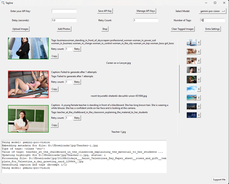Remove the turquoise beach thumbnail with X
The width and height of the screenshot is (229, 184).
(x=199, y=98)
